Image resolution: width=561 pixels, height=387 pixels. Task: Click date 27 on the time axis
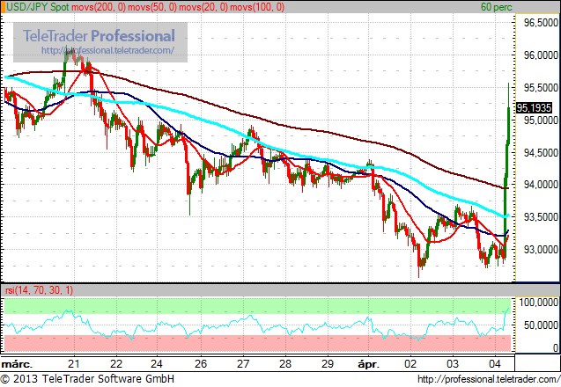click(243, 364)
